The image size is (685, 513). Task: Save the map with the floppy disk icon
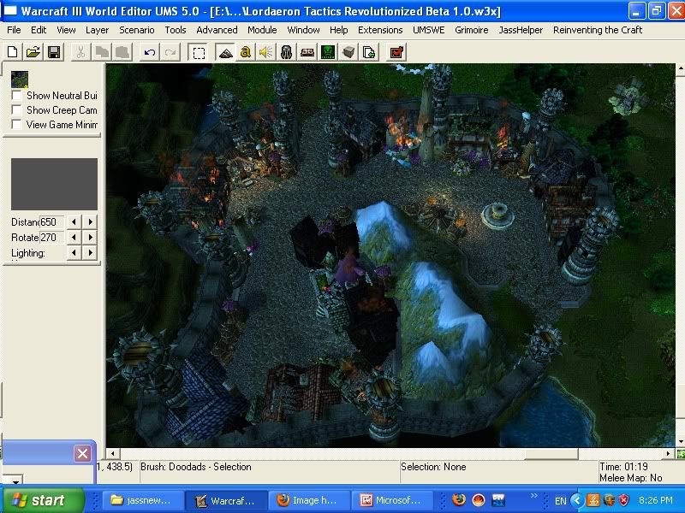54,52
